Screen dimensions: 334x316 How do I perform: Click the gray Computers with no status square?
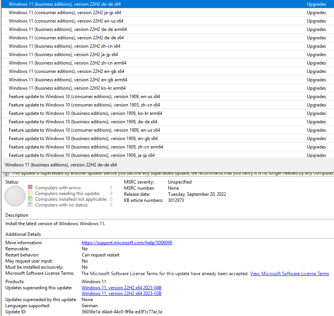click(x=30, y=205)
